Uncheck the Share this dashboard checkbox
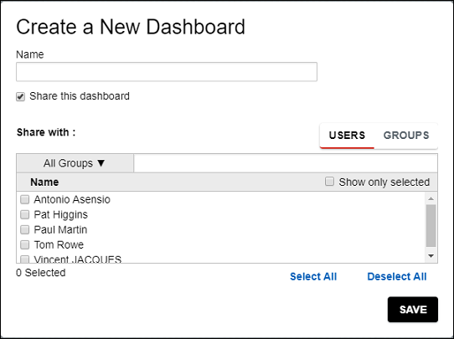Screen dimensions: 454x339 point(20,96)
